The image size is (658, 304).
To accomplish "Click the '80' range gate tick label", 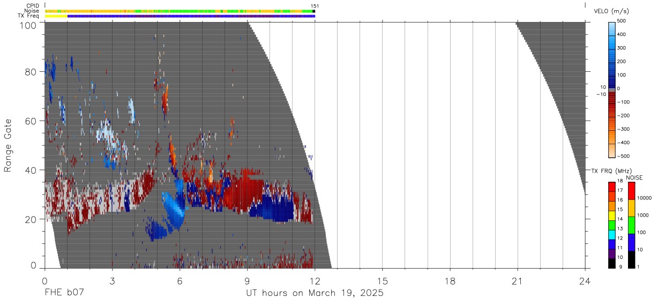I will pyautogui.click(x=31, y=72).
